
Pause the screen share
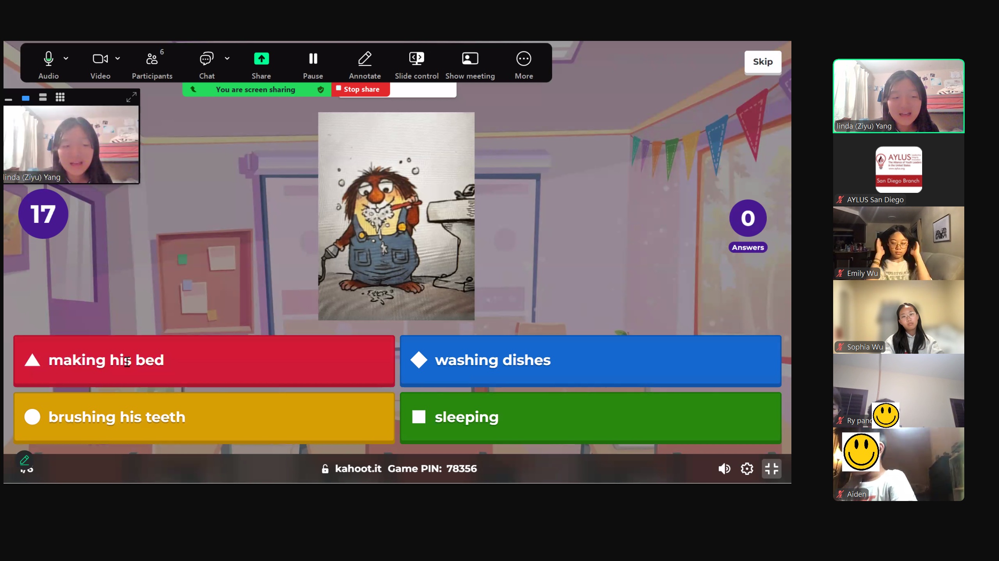[313, 59]
